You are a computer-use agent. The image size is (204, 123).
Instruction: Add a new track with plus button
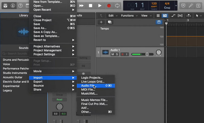pyautogui.click(x=101, y=22)
